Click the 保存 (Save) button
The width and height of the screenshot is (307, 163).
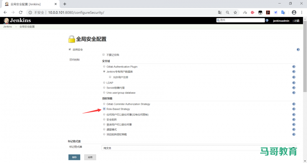[74, 157]
